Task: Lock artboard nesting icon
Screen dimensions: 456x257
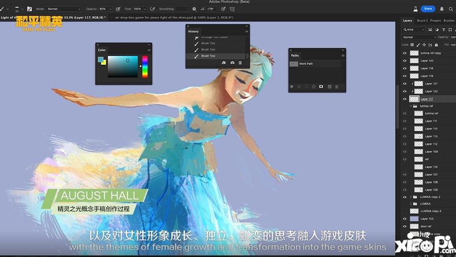Action: click(430, 45)
